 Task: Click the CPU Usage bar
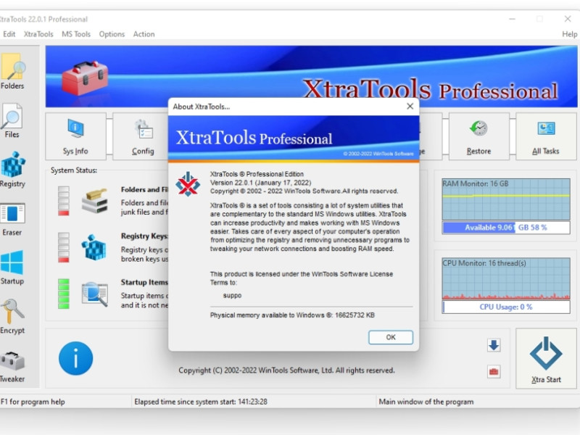click(x=506, y=307)
